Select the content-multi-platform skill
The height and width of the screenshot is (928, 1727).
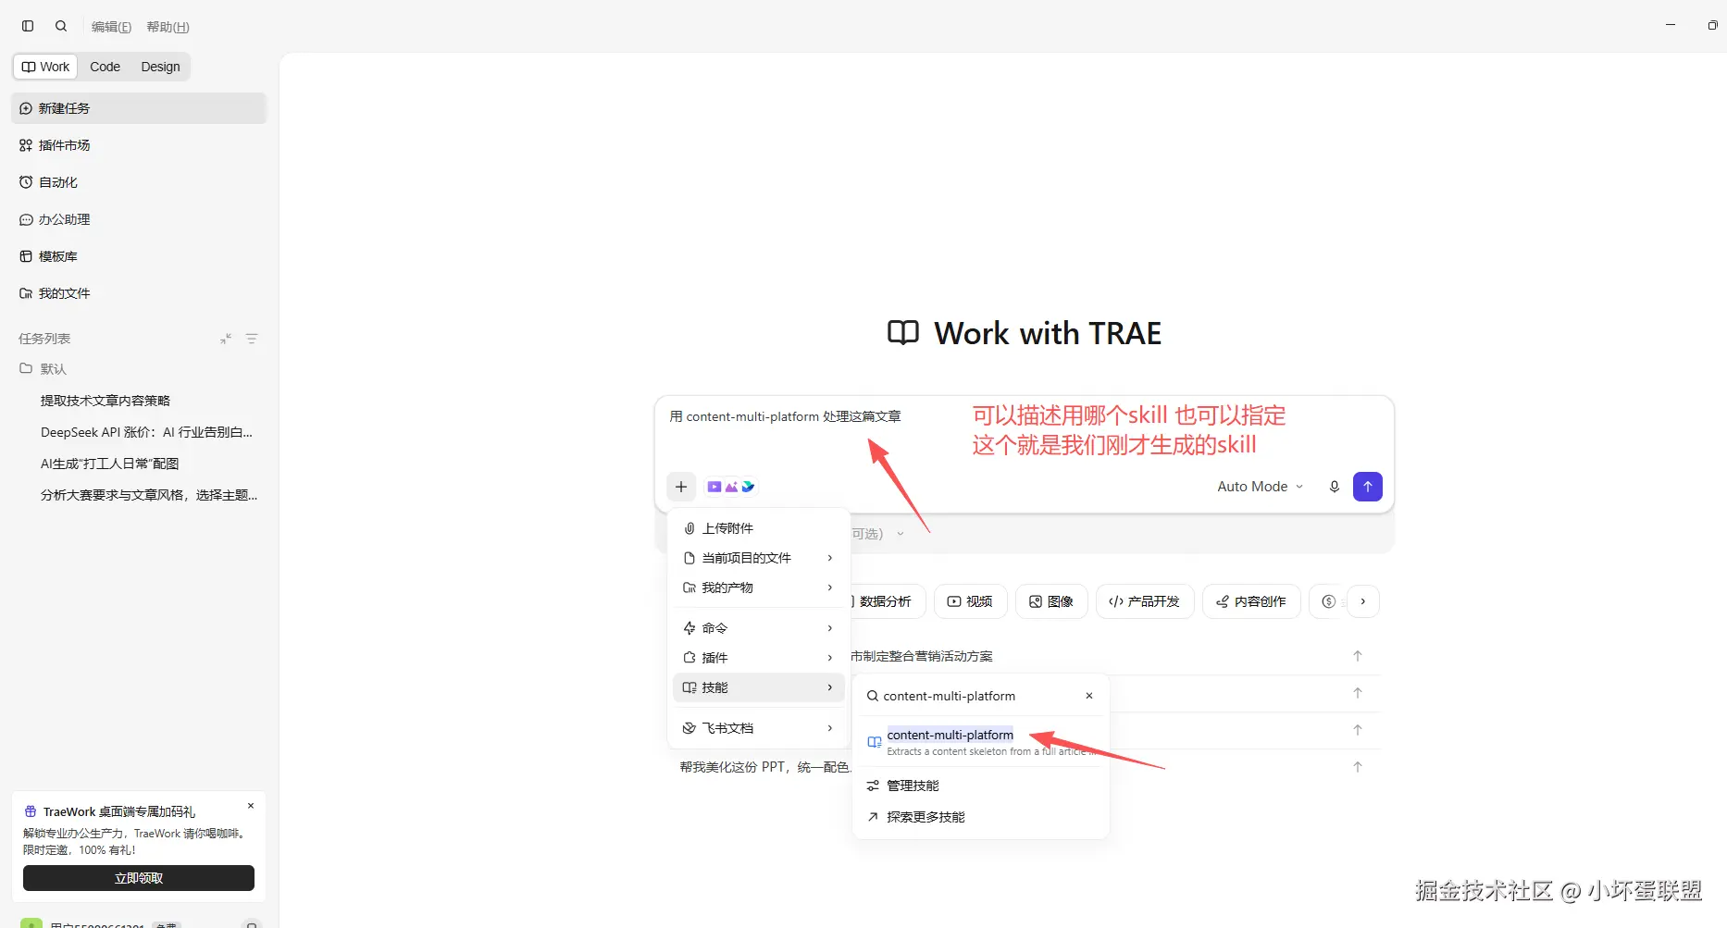point(980,742)
